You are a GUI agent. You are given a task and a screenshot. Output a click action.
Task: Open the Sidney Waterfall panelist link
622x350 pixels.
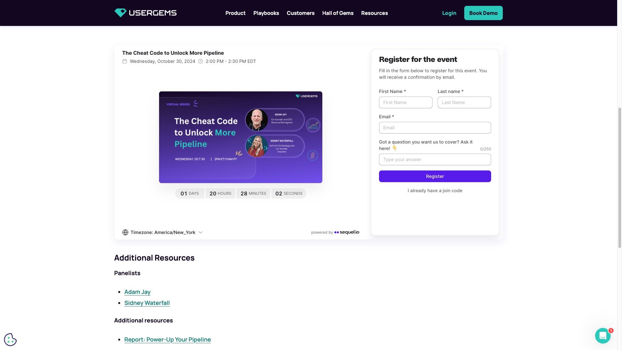[147, 303]
